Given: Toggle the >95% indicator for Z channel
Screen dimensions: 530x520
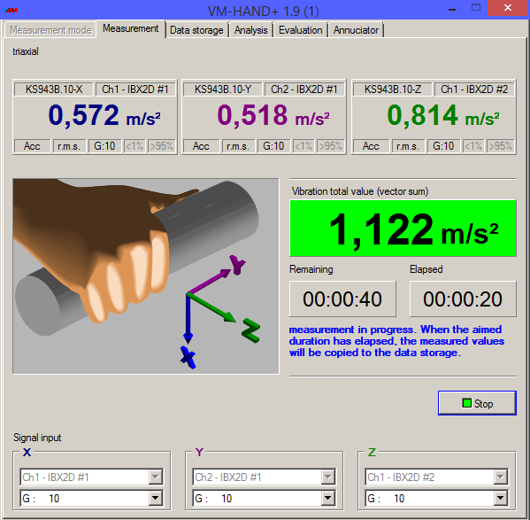Looking at the screenshot, I should click(500, 146).
